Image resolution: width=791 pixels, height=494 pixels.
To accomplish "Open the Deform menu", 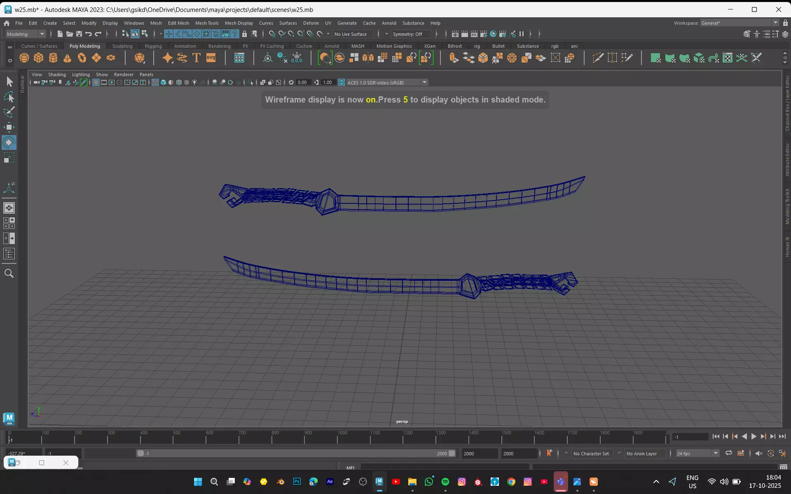I will pos(311,23).
